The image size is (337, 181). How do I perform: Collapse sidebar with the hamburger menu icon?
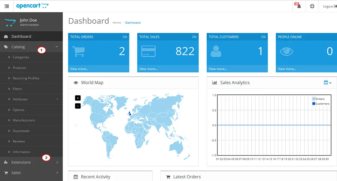(x=7, y=6)
